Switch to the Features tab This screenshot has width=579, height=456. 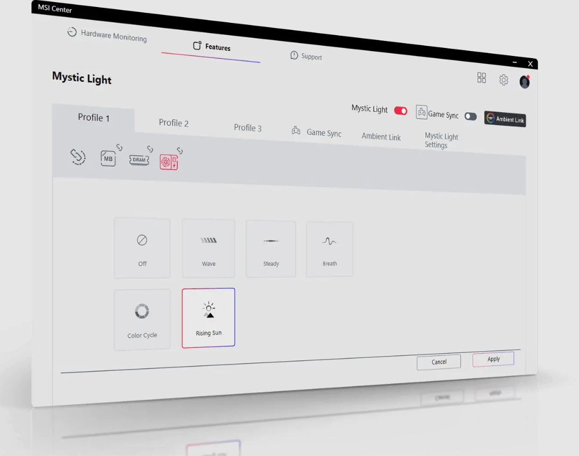(x=212, y=46)
